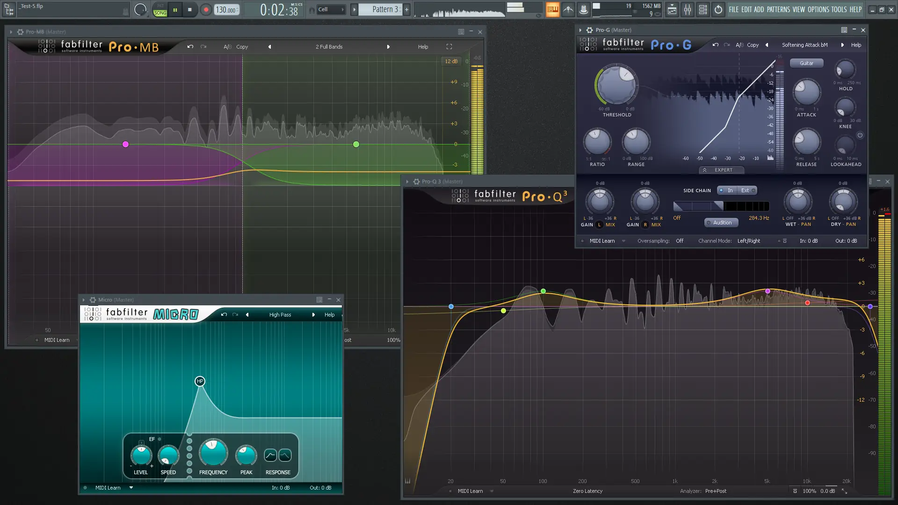898x505 pixels.
Task: Collapse the EXPERT section in Pro-G
Action: coord(722,170)
